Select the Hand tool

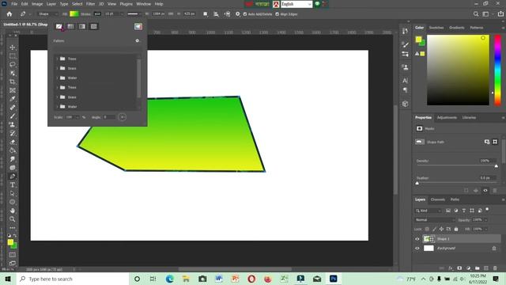point(13,211)
